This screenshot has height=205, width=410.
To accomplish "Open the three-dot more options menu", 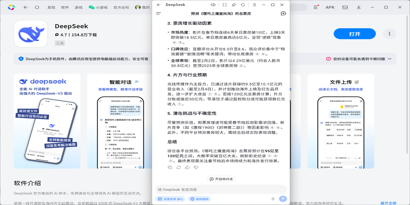I will click(389, 34).
